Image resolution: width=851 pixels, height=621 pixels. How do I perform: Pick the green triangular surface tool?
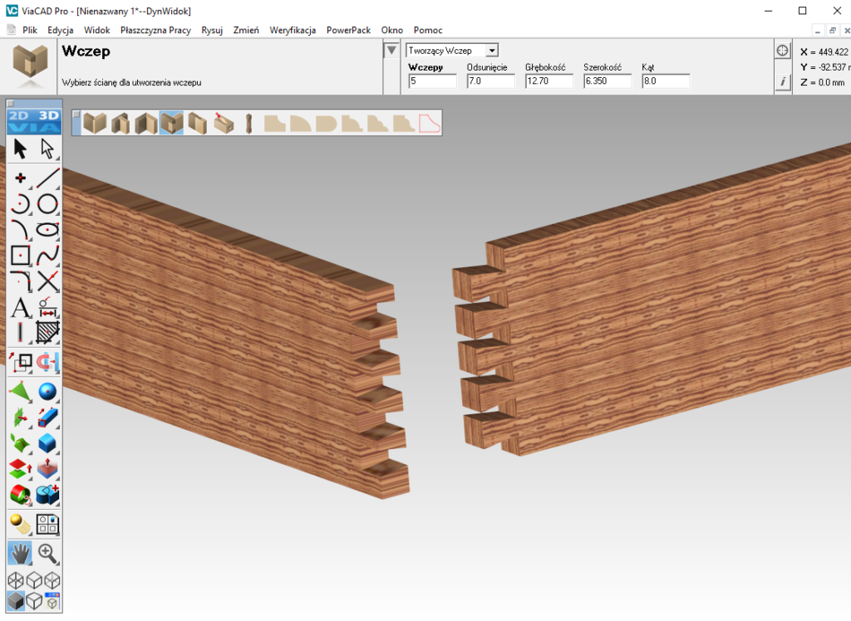pyautogui.click(x=20, y=392)
